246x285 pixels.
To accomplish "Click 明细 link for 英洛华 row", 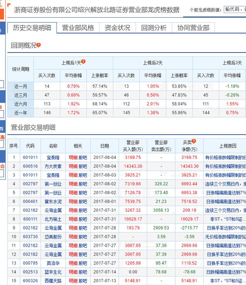I will 73,263.
